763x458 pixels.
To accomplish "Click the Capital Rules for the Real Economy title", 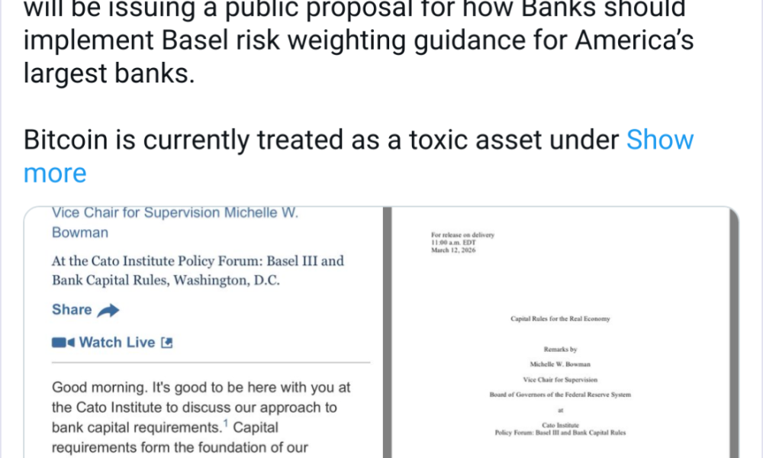I will pyautogui.click(x=561, y=318).
